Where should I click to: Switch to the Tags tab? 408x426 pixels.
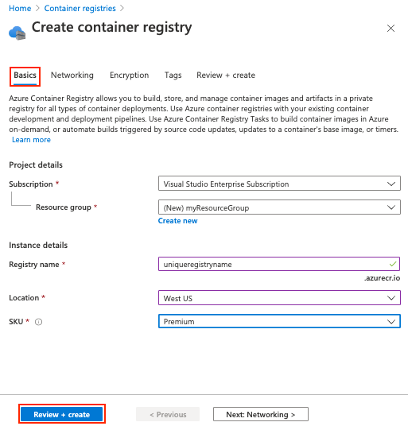click(x=173, y=76)
